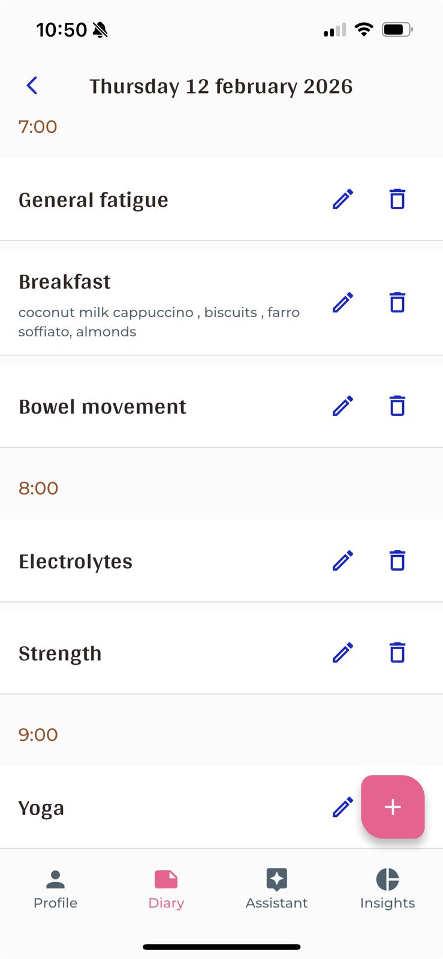Open the Profile tab
Screen dimensions: 443x959
(55, 889)
